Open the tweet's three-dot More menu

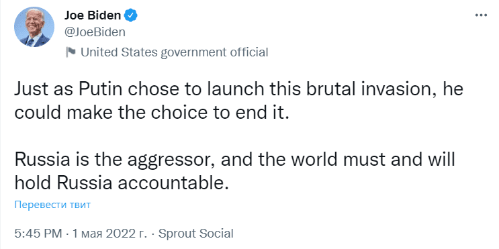481,15
